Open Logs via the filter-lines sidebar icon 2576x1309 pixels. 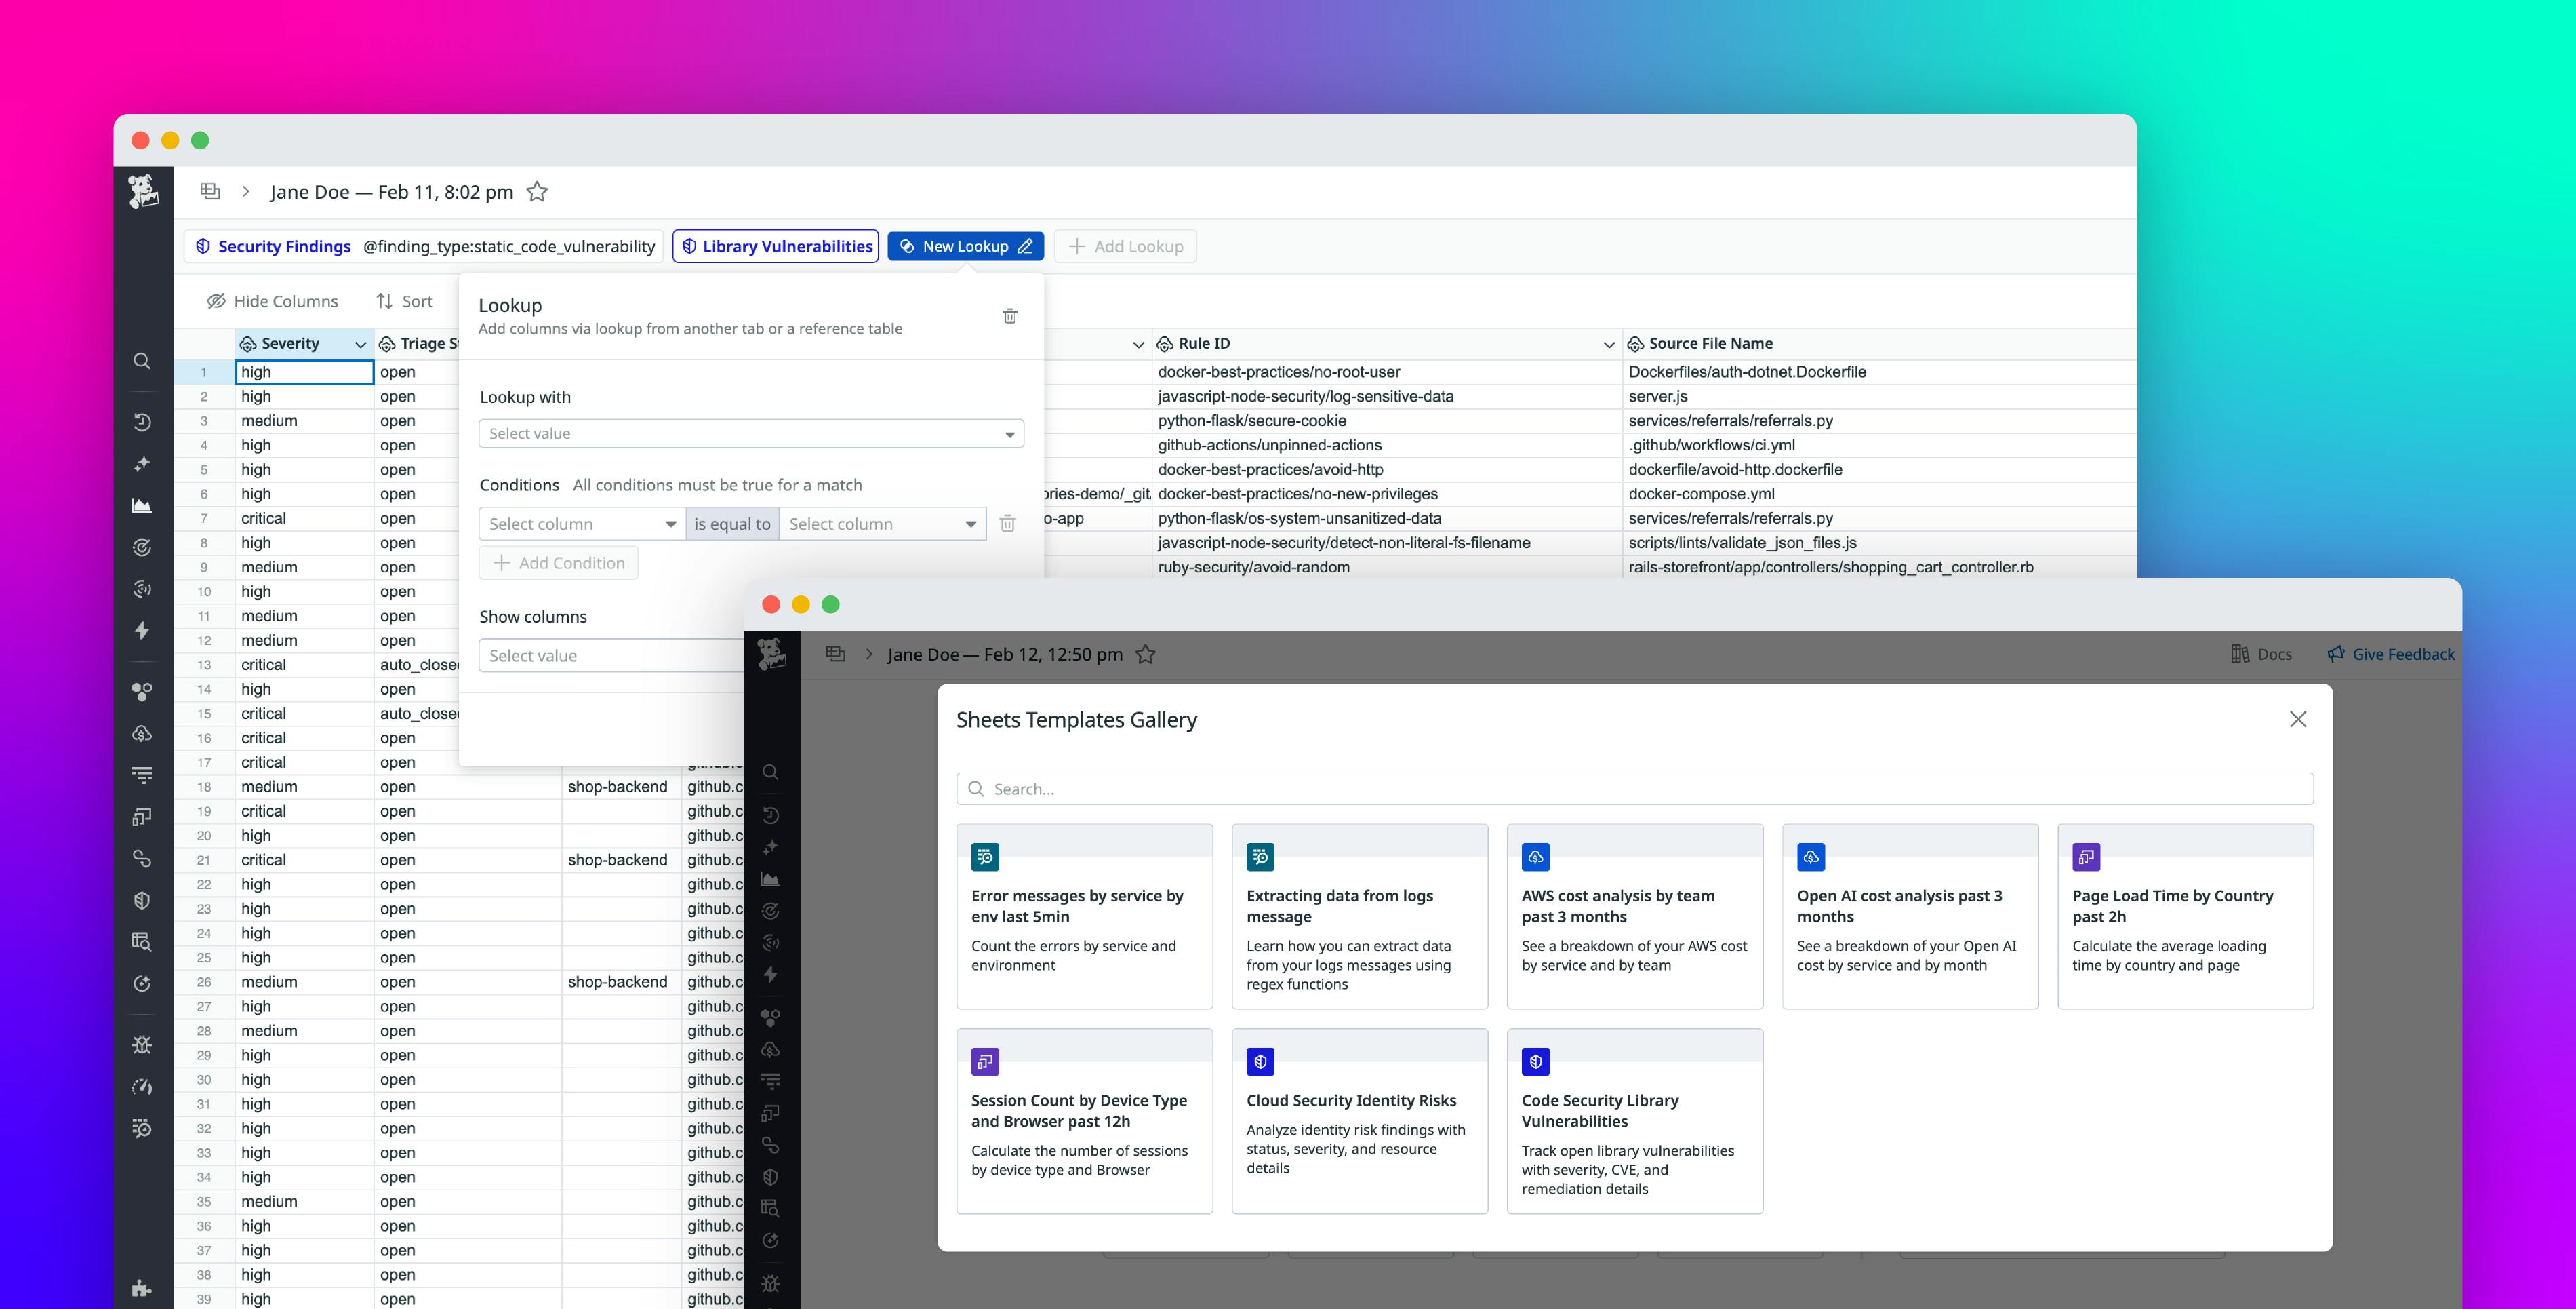tap(142, 774)
